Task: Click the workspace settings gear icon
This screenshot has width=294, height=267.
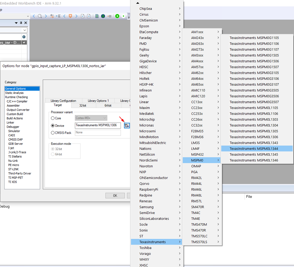Action: click(24, 37)
